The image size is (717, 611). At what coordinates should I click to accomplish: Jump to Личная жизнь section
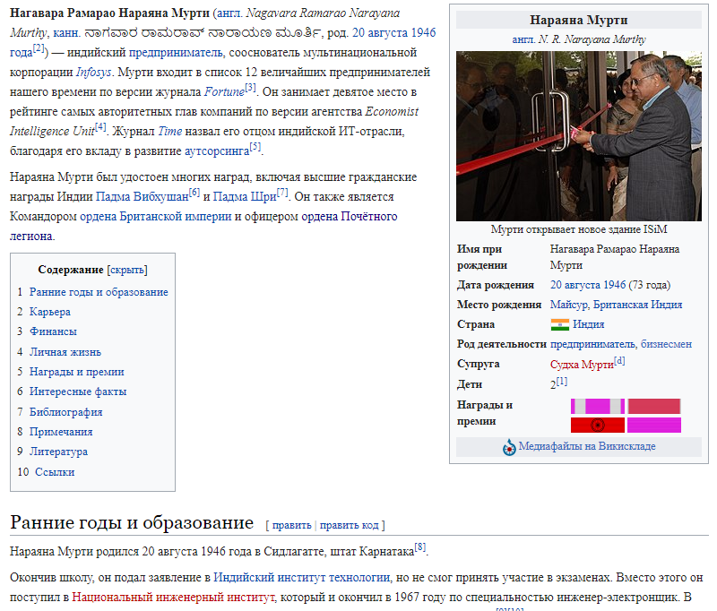(x=65, y=352)
